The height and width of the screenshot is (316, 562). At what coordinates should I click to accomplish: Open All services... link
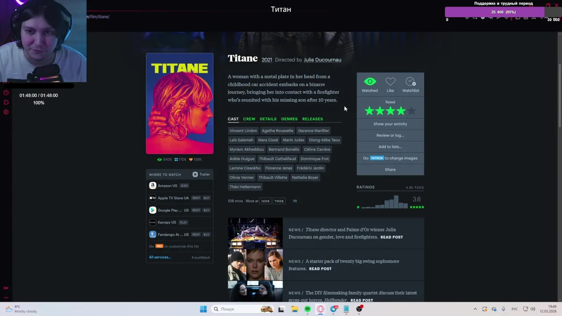tap(160, 257)
